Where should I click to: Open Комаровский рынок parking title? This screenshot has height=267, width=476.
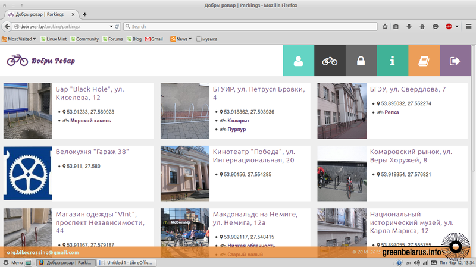tap(411, 156)
